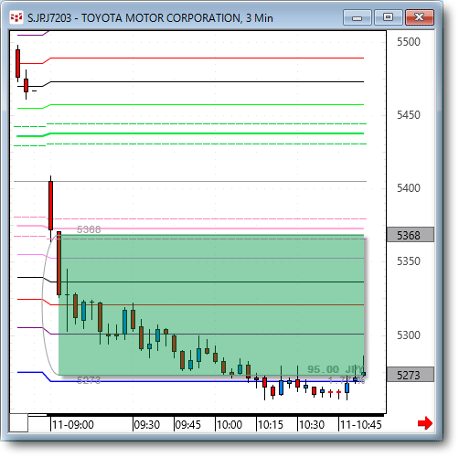
Task: Click the 10:15 time axis label
Action: point(271,424)
